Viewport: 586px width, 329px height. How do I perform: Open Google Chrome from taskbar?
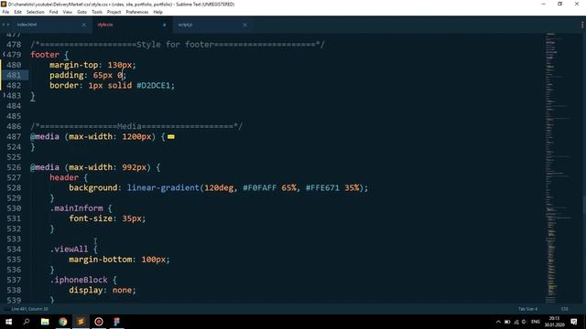[x=63, y=322]
